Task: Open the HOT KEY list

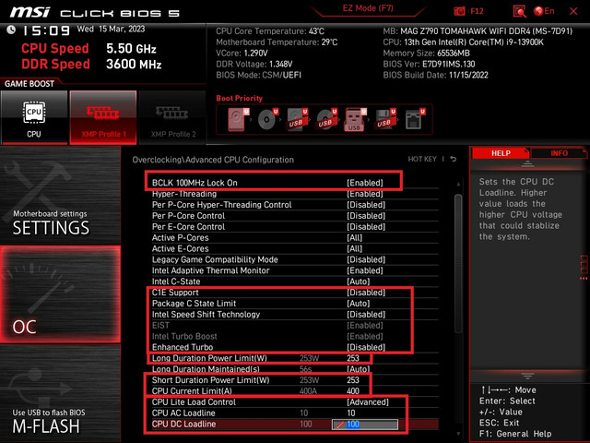Action: [422, 160]
